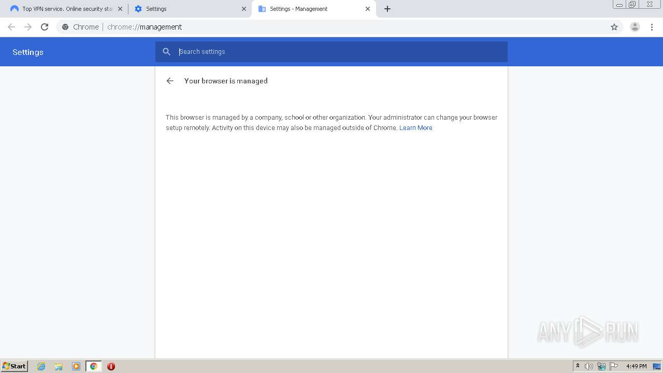663x373 pixels.
Task: Open the volume speaker tray icon
Action: tap(589, 366)
